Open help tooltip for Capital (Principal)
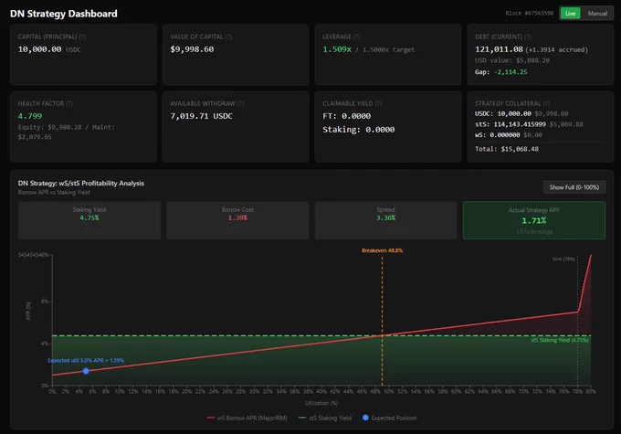621x434 pixels. point(82,37)
